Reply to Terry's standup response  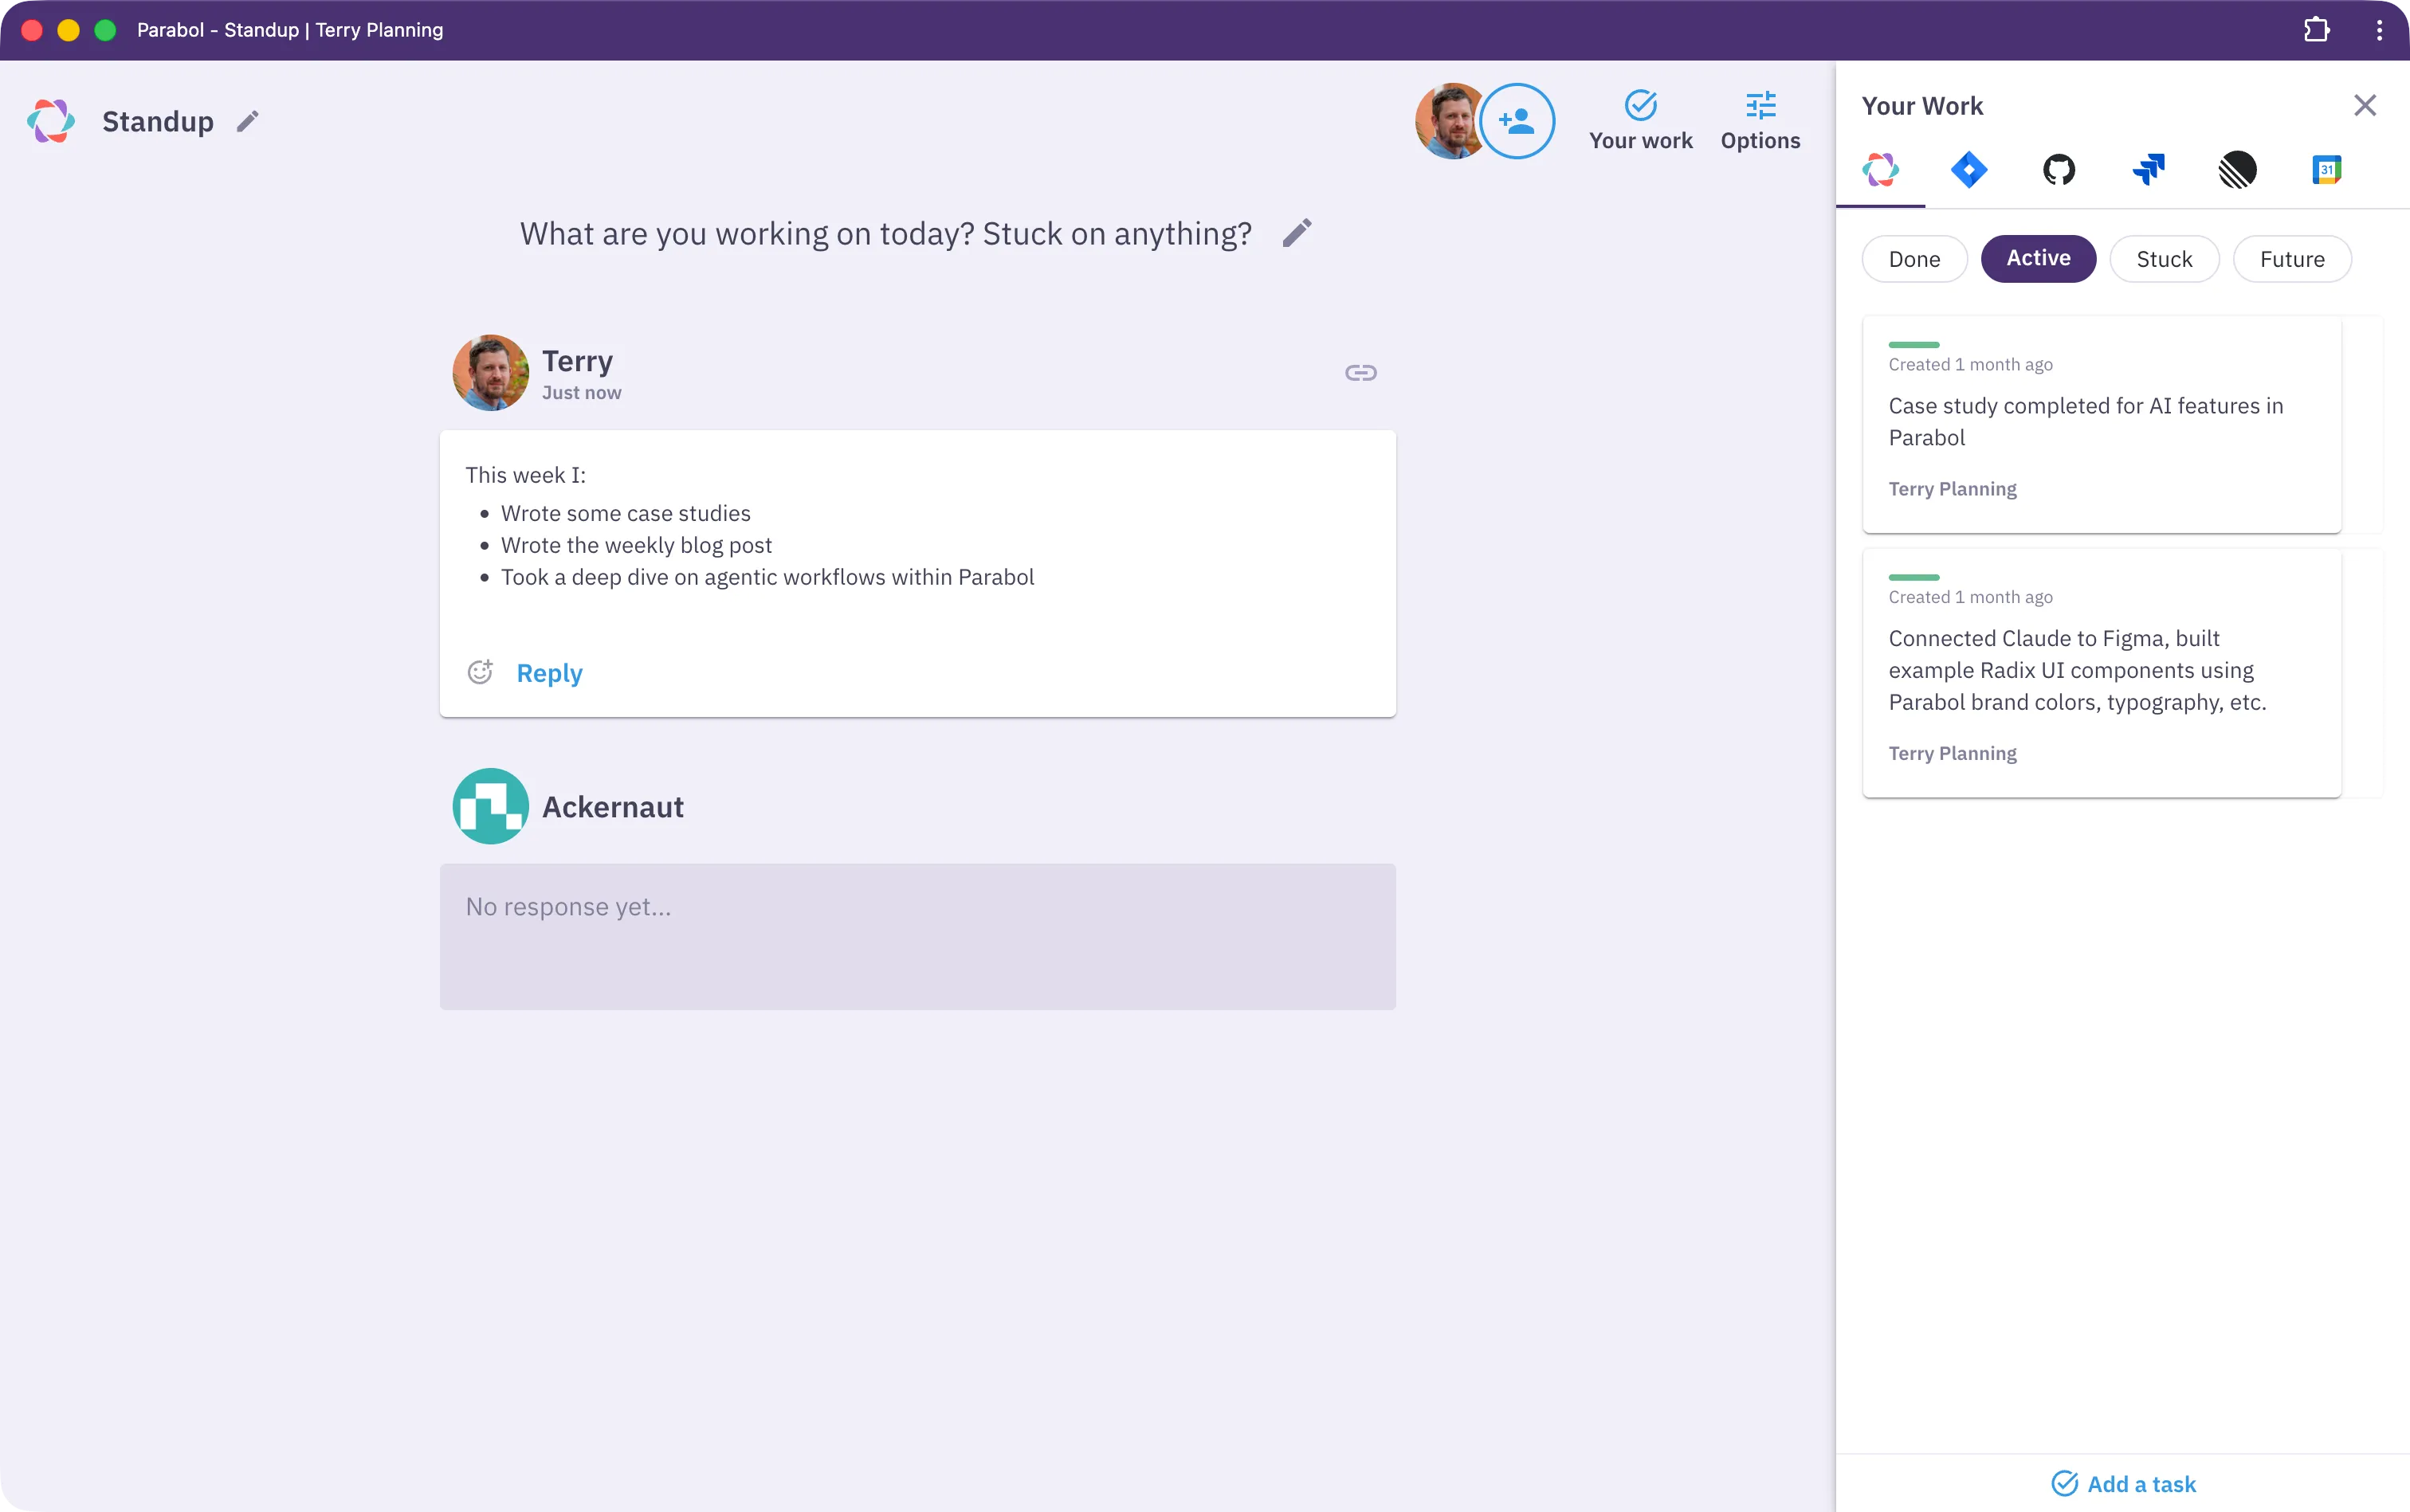coord(549,673)
